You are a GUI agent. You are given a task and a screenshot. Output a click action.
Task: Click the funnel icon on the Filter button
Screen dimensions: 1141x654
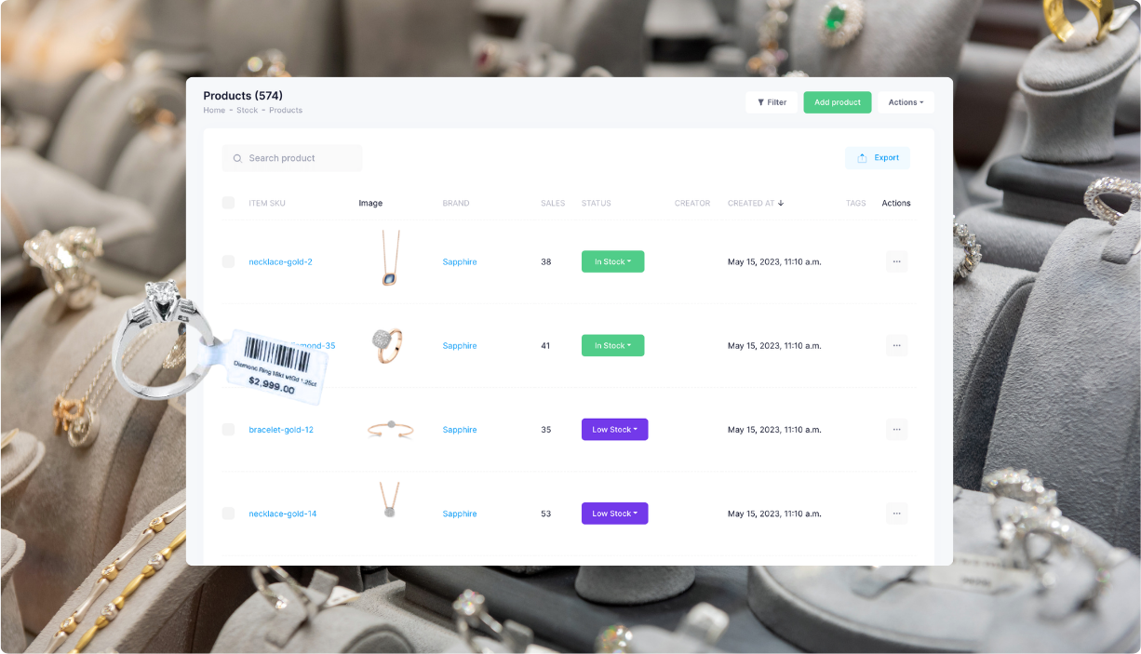click(759, 102)
